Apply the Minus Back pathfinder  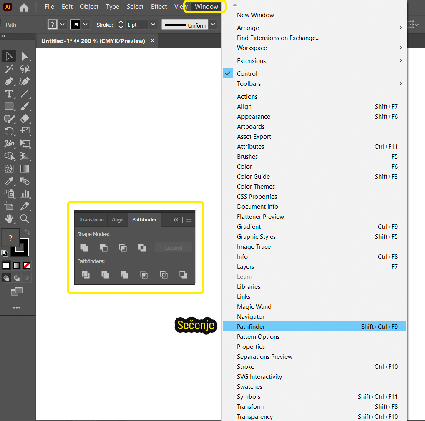tap(183, 275)
